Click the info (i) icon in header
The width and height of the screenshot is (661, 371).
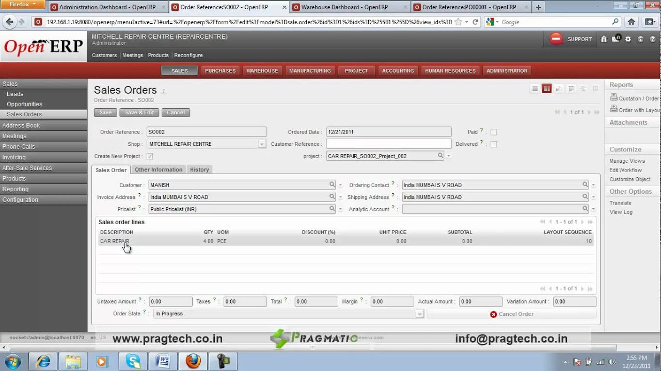tap(640, 39)
